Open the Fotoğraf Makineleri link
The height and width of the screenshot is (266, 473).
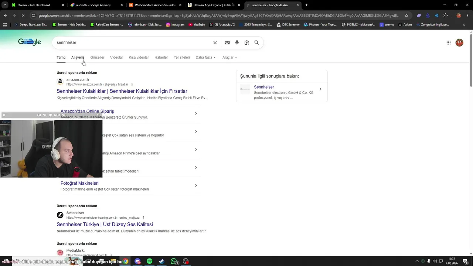[79, 183]
